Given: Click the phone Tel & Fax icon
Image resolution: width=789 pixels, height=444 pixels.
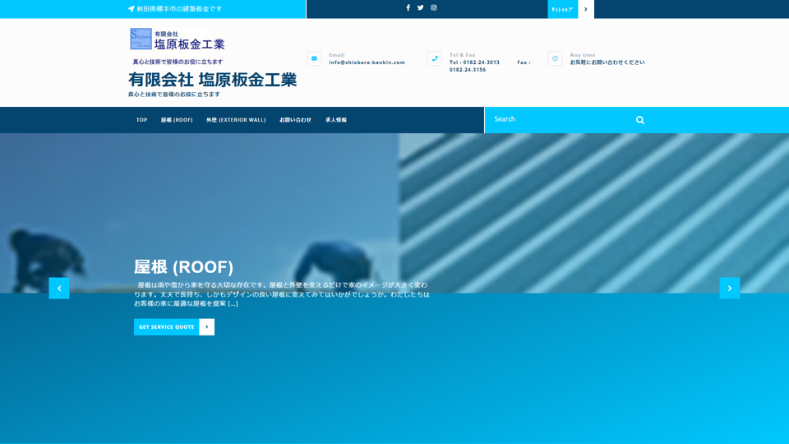Looking at the screenshot, I should [435, 58].
